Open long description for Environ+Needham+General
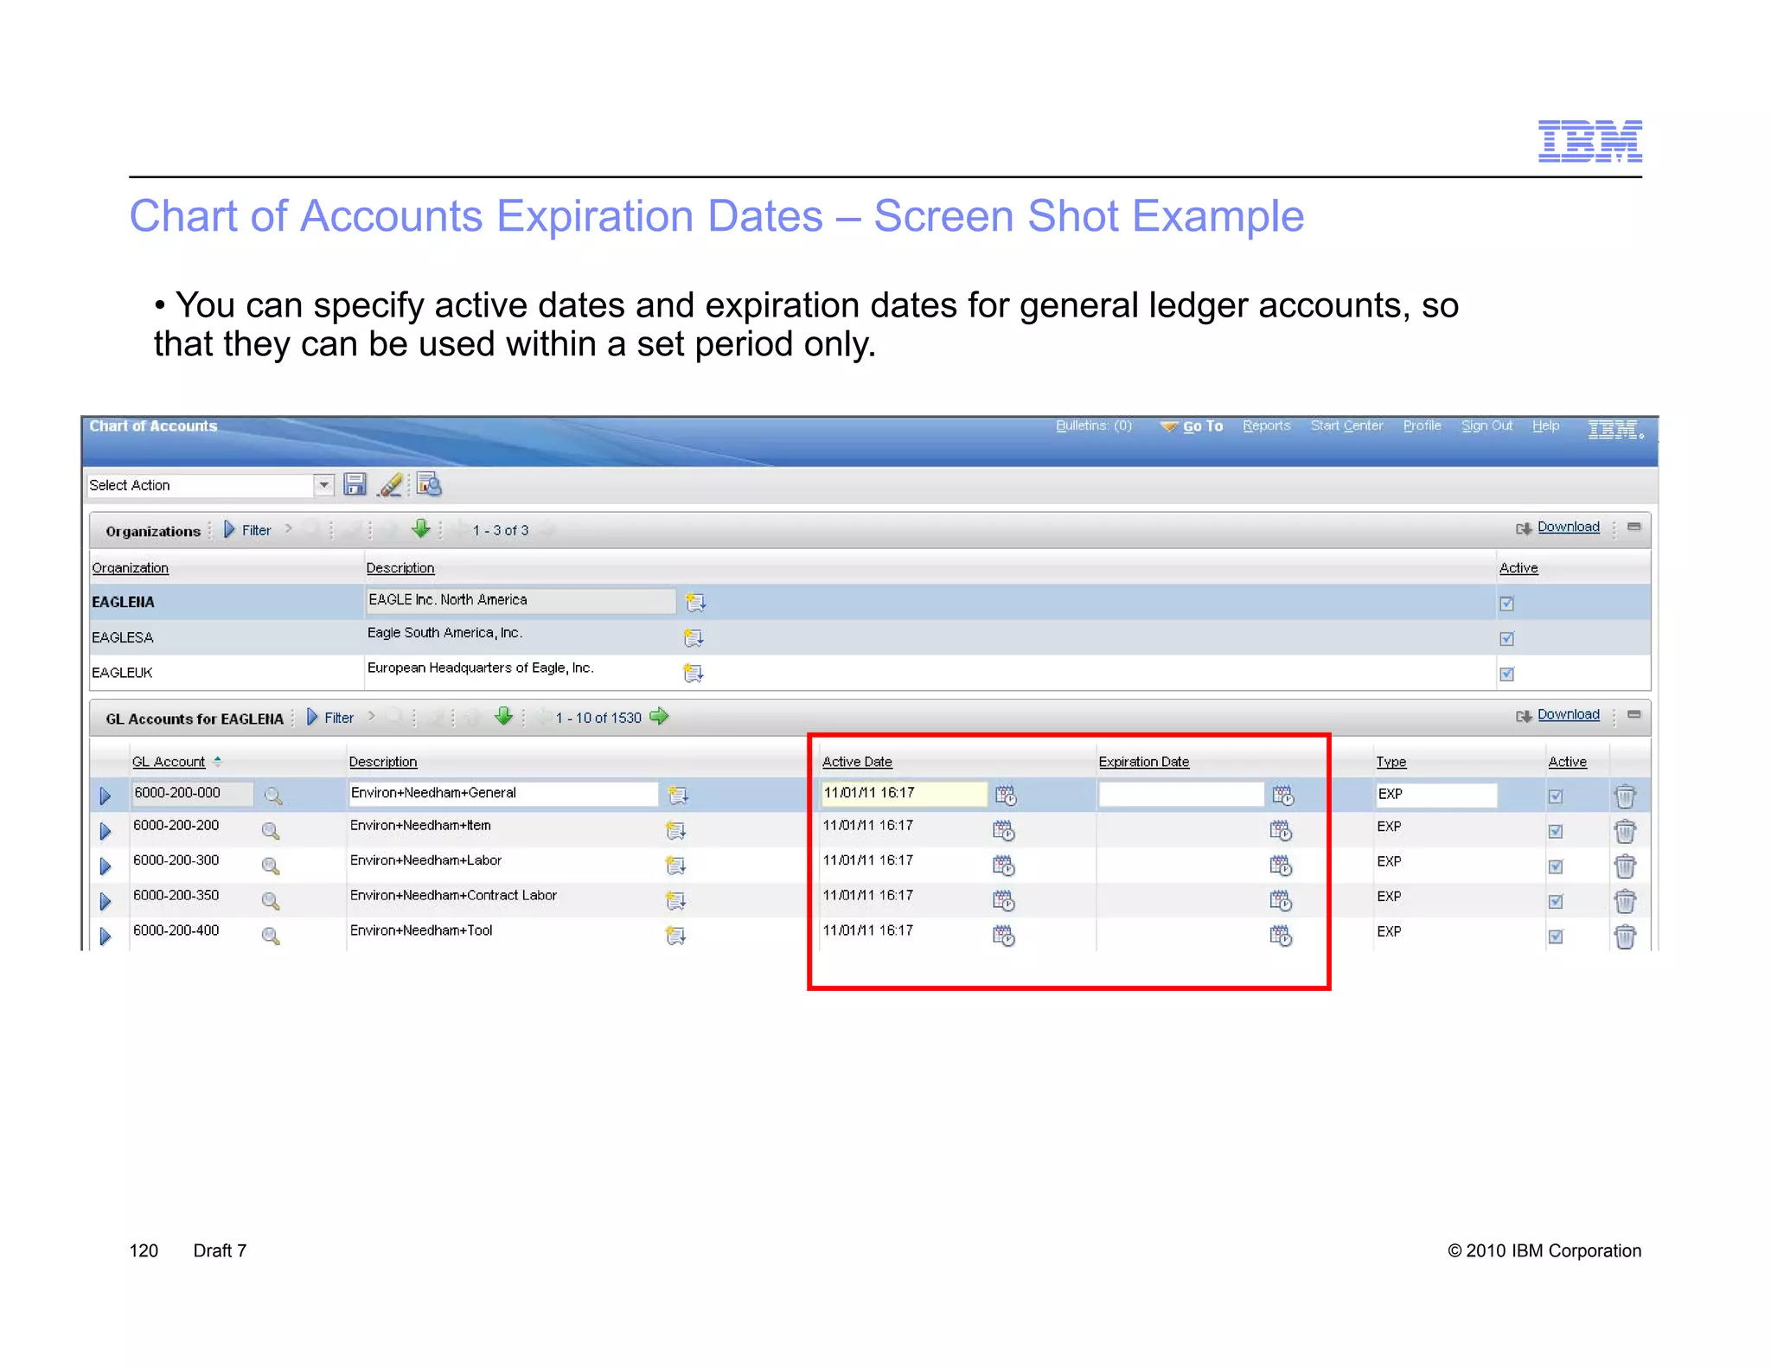1771x1368 pixels. [x=678, y=795]
